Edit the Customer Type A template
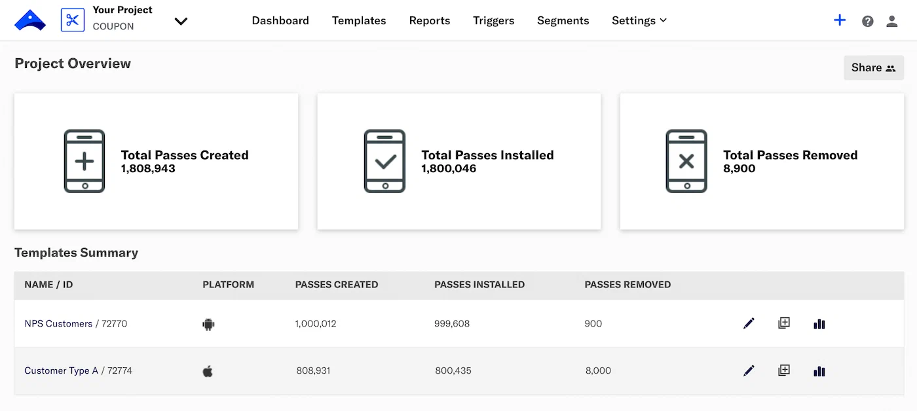917x411 pixels. 749,371
